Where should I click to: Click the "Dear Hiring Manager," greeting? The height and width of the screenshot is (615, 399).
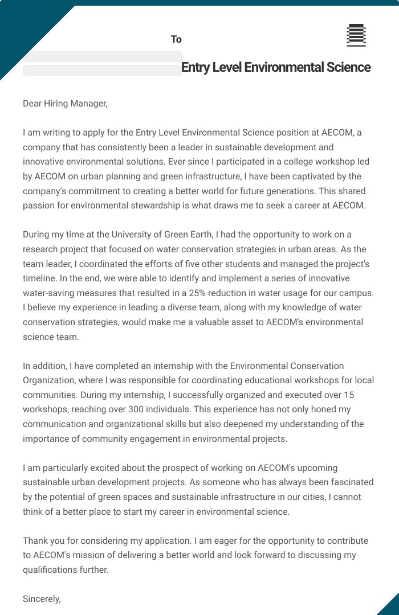coord(65,104)
